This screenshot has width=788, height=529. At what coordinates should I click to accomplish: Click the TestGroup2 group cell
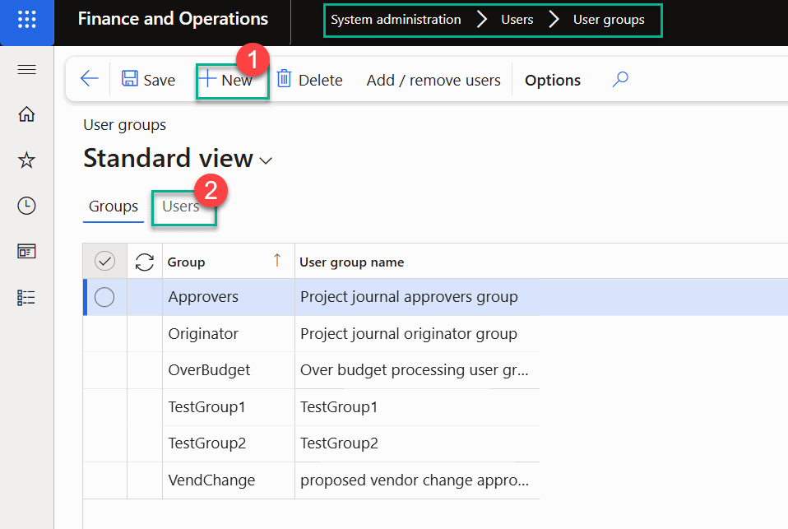tap(228, 443)
